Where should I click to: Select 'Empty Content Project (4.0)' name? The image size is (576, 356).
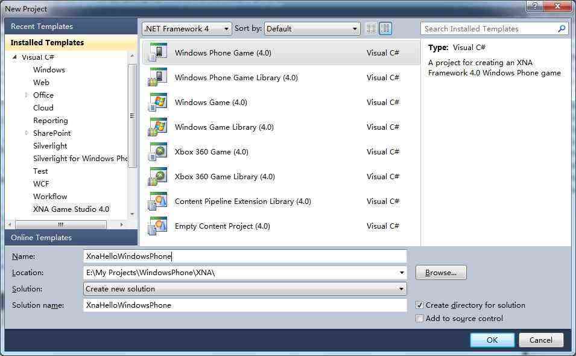tap(222, 226)
